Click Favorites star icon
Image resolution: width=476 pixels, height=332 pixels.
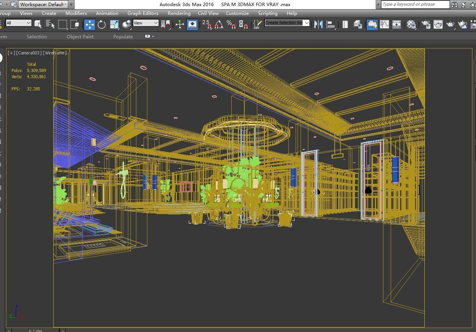(x=473, y=4)
